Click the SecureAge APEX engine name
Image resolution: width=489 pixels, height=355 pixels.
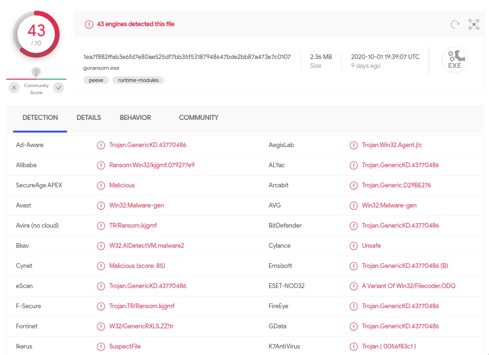coord(39,185)
